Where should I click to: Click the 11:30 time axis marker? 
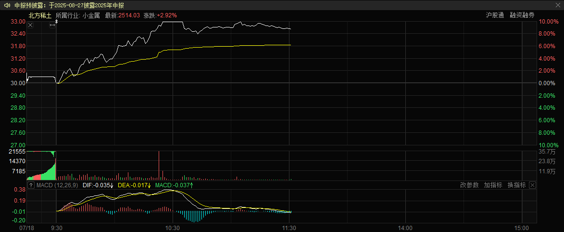(x=289, y=228)
